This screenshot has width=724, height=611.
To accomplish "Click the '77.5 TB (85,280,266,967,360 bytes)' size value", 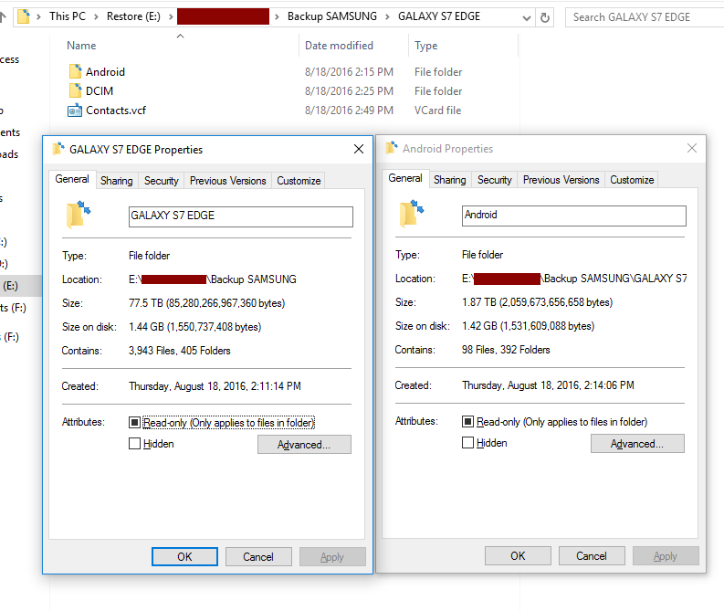I will [207, 303].
